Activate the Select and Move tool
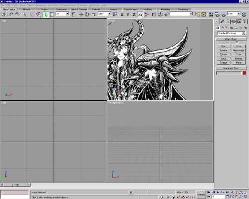 (x=81, y=15)
